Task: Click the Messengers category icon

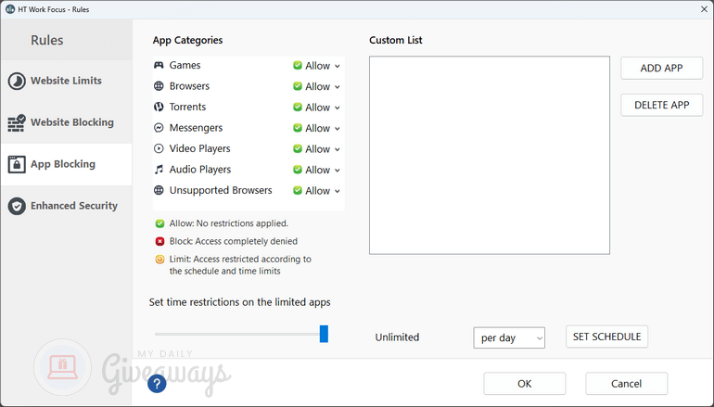Action: pyautogui.click(x=159, y=128)
